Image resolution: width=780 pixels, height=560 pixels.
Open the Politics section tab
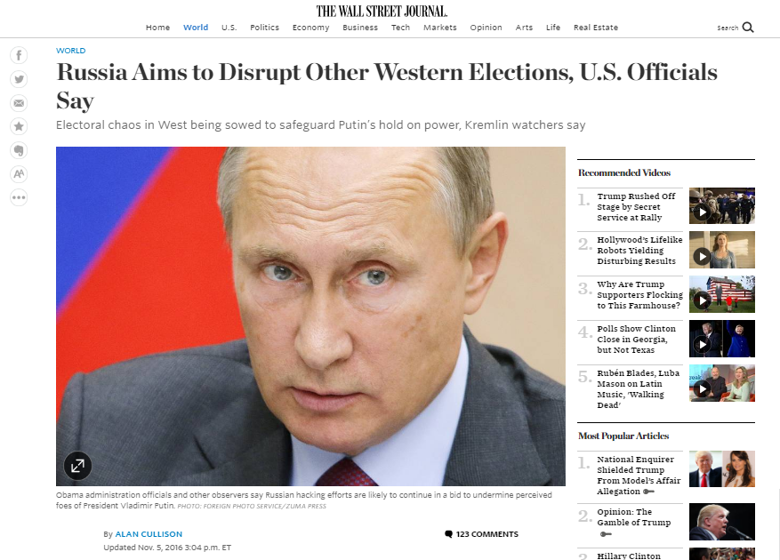264,28
